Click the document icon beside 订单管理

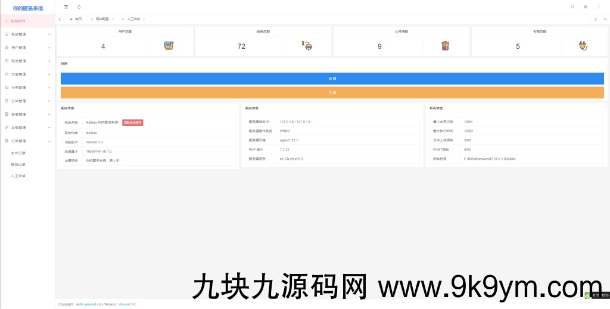(x=7, y=141)
